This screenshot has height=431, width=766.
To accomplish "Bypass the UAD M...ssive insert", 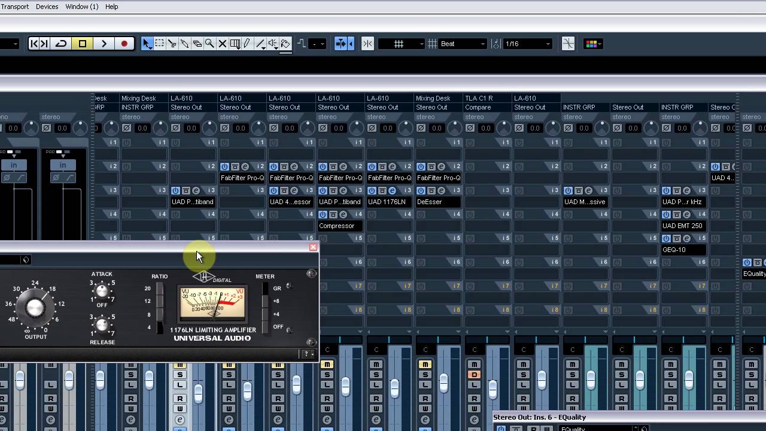I will 568,190.
